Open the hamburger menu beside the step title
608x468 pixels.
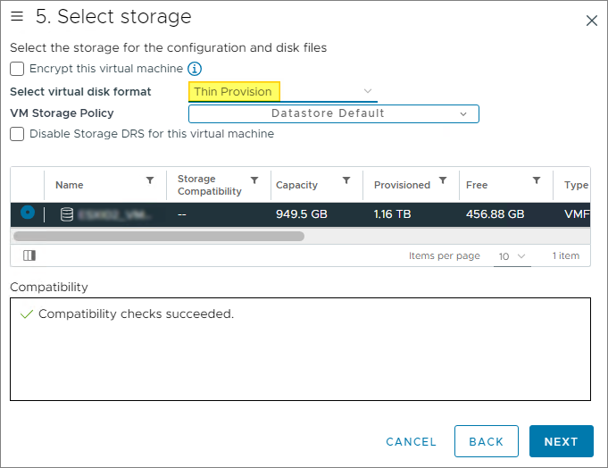tap(17, 17)
